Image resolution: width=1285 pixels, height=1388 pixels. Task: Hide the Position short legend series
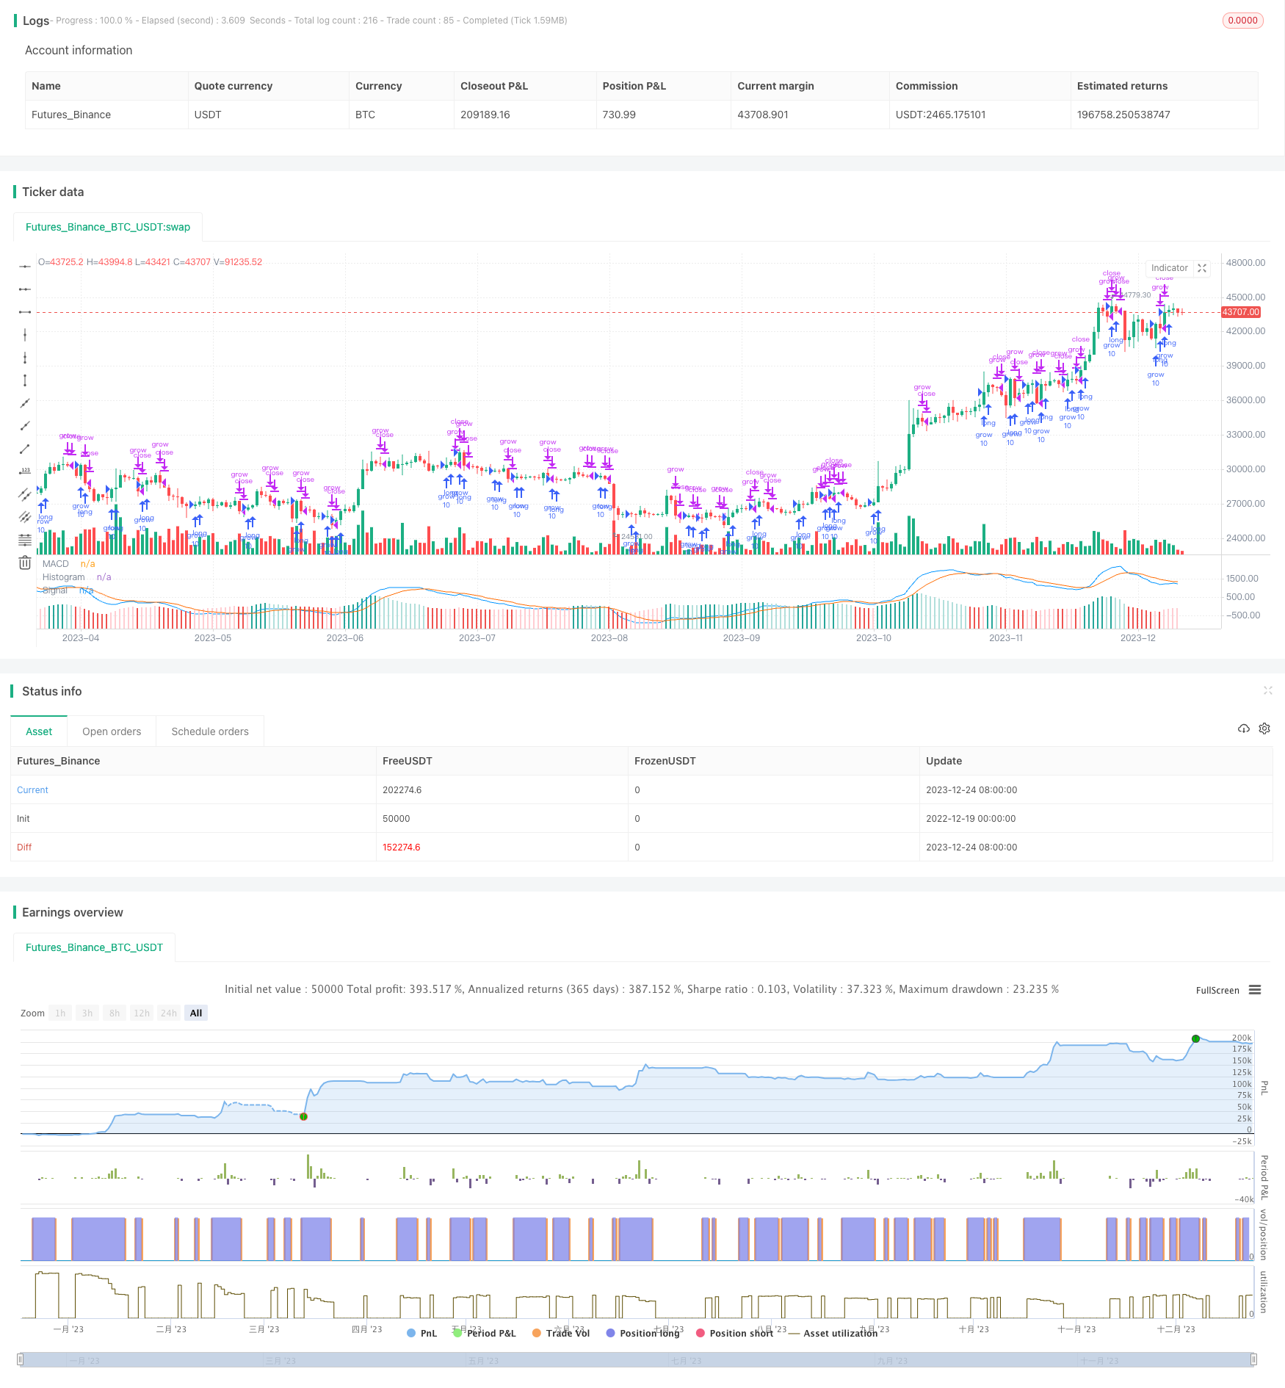click(734, 1333)
